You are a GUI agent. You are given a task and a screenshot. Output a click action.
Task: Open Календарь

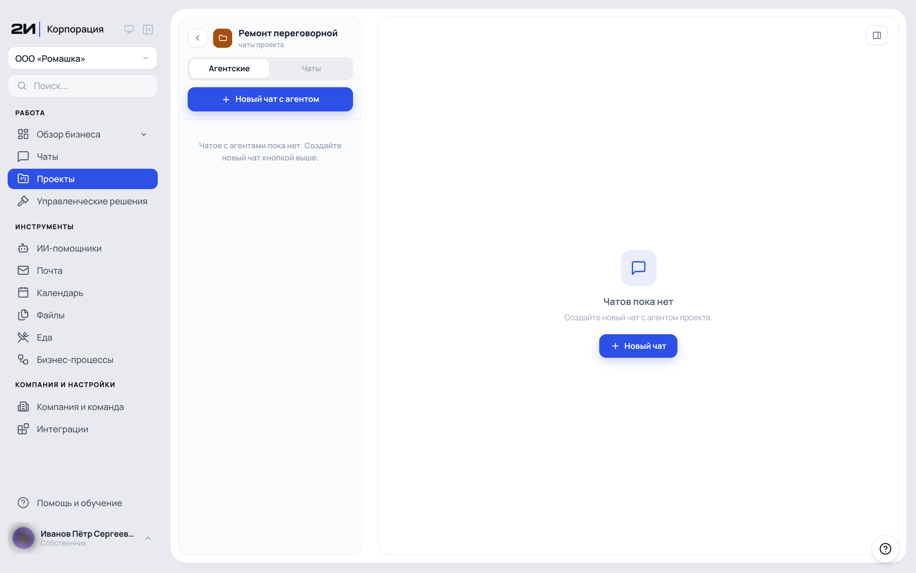pos(82,293)
